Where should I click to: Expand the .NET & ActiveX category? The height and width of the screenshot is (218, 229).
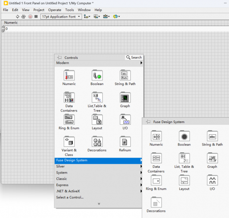pos(99,191)
